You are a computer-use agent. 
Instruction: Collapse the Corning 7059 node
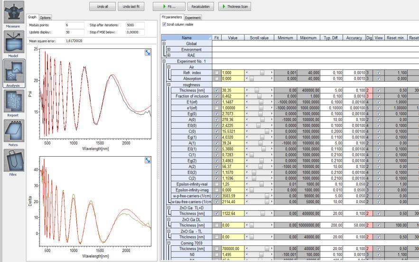point(169,243)
